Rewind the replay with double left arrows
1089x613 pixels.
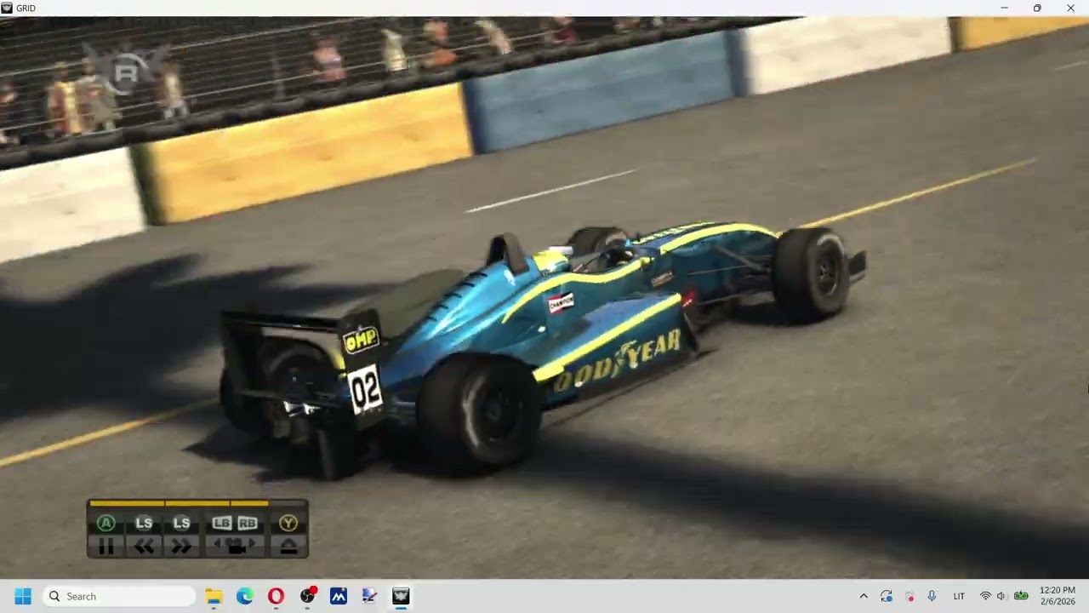click(144, 547)
